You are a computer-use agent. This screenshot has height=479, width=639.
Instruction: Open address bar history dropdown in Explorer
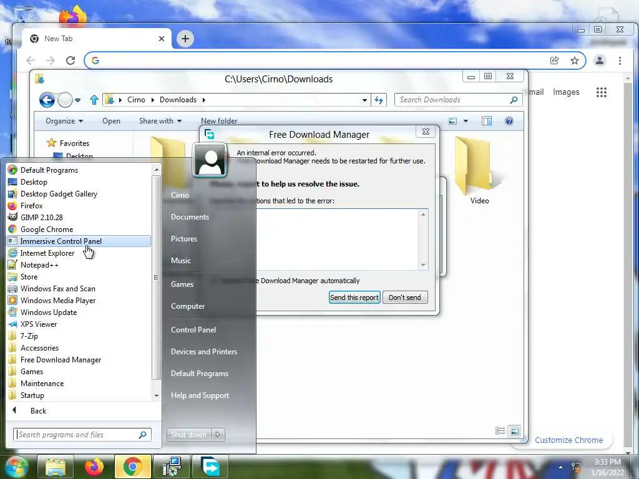click(x=364, y=100)
